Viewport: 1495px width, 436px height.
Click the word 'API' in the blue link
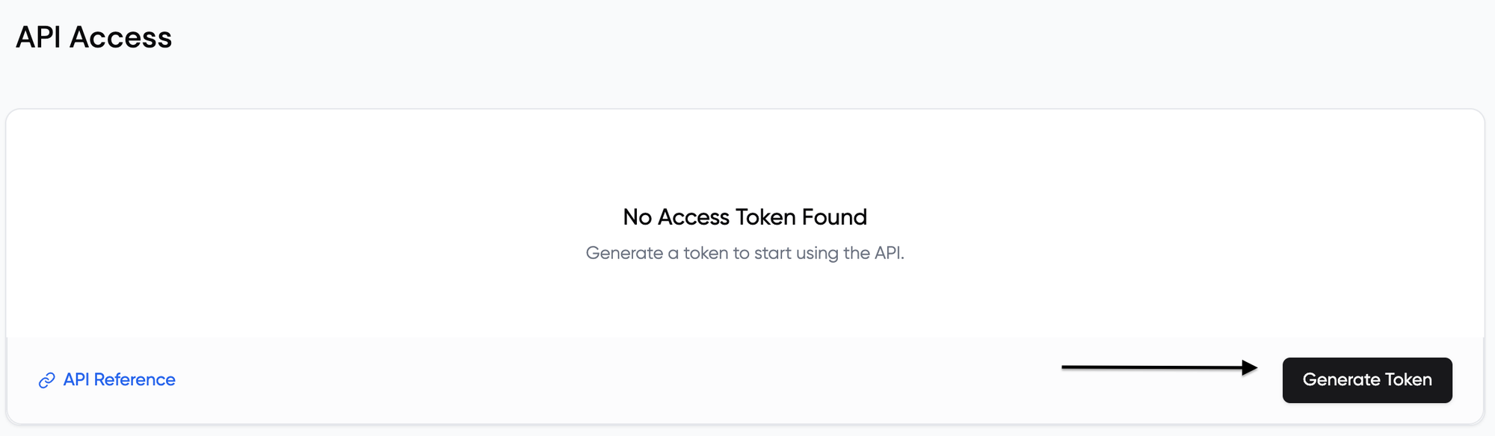76,380
